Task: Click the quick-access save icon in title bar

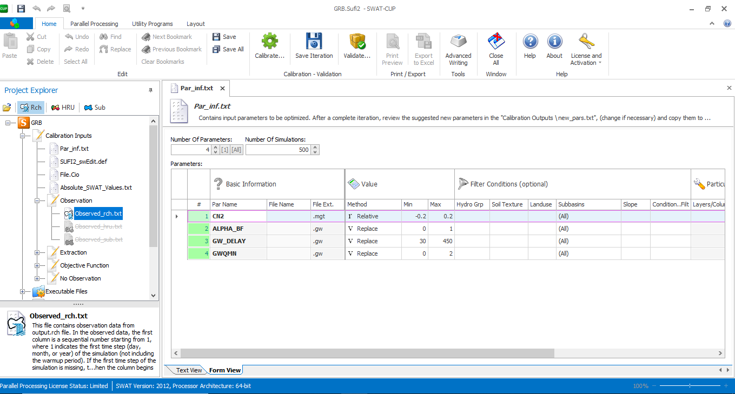Action: tap(21, 9)
